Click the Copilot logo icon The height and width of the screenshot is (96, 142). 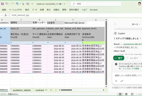pyautogui.click(x=115, y=33)
